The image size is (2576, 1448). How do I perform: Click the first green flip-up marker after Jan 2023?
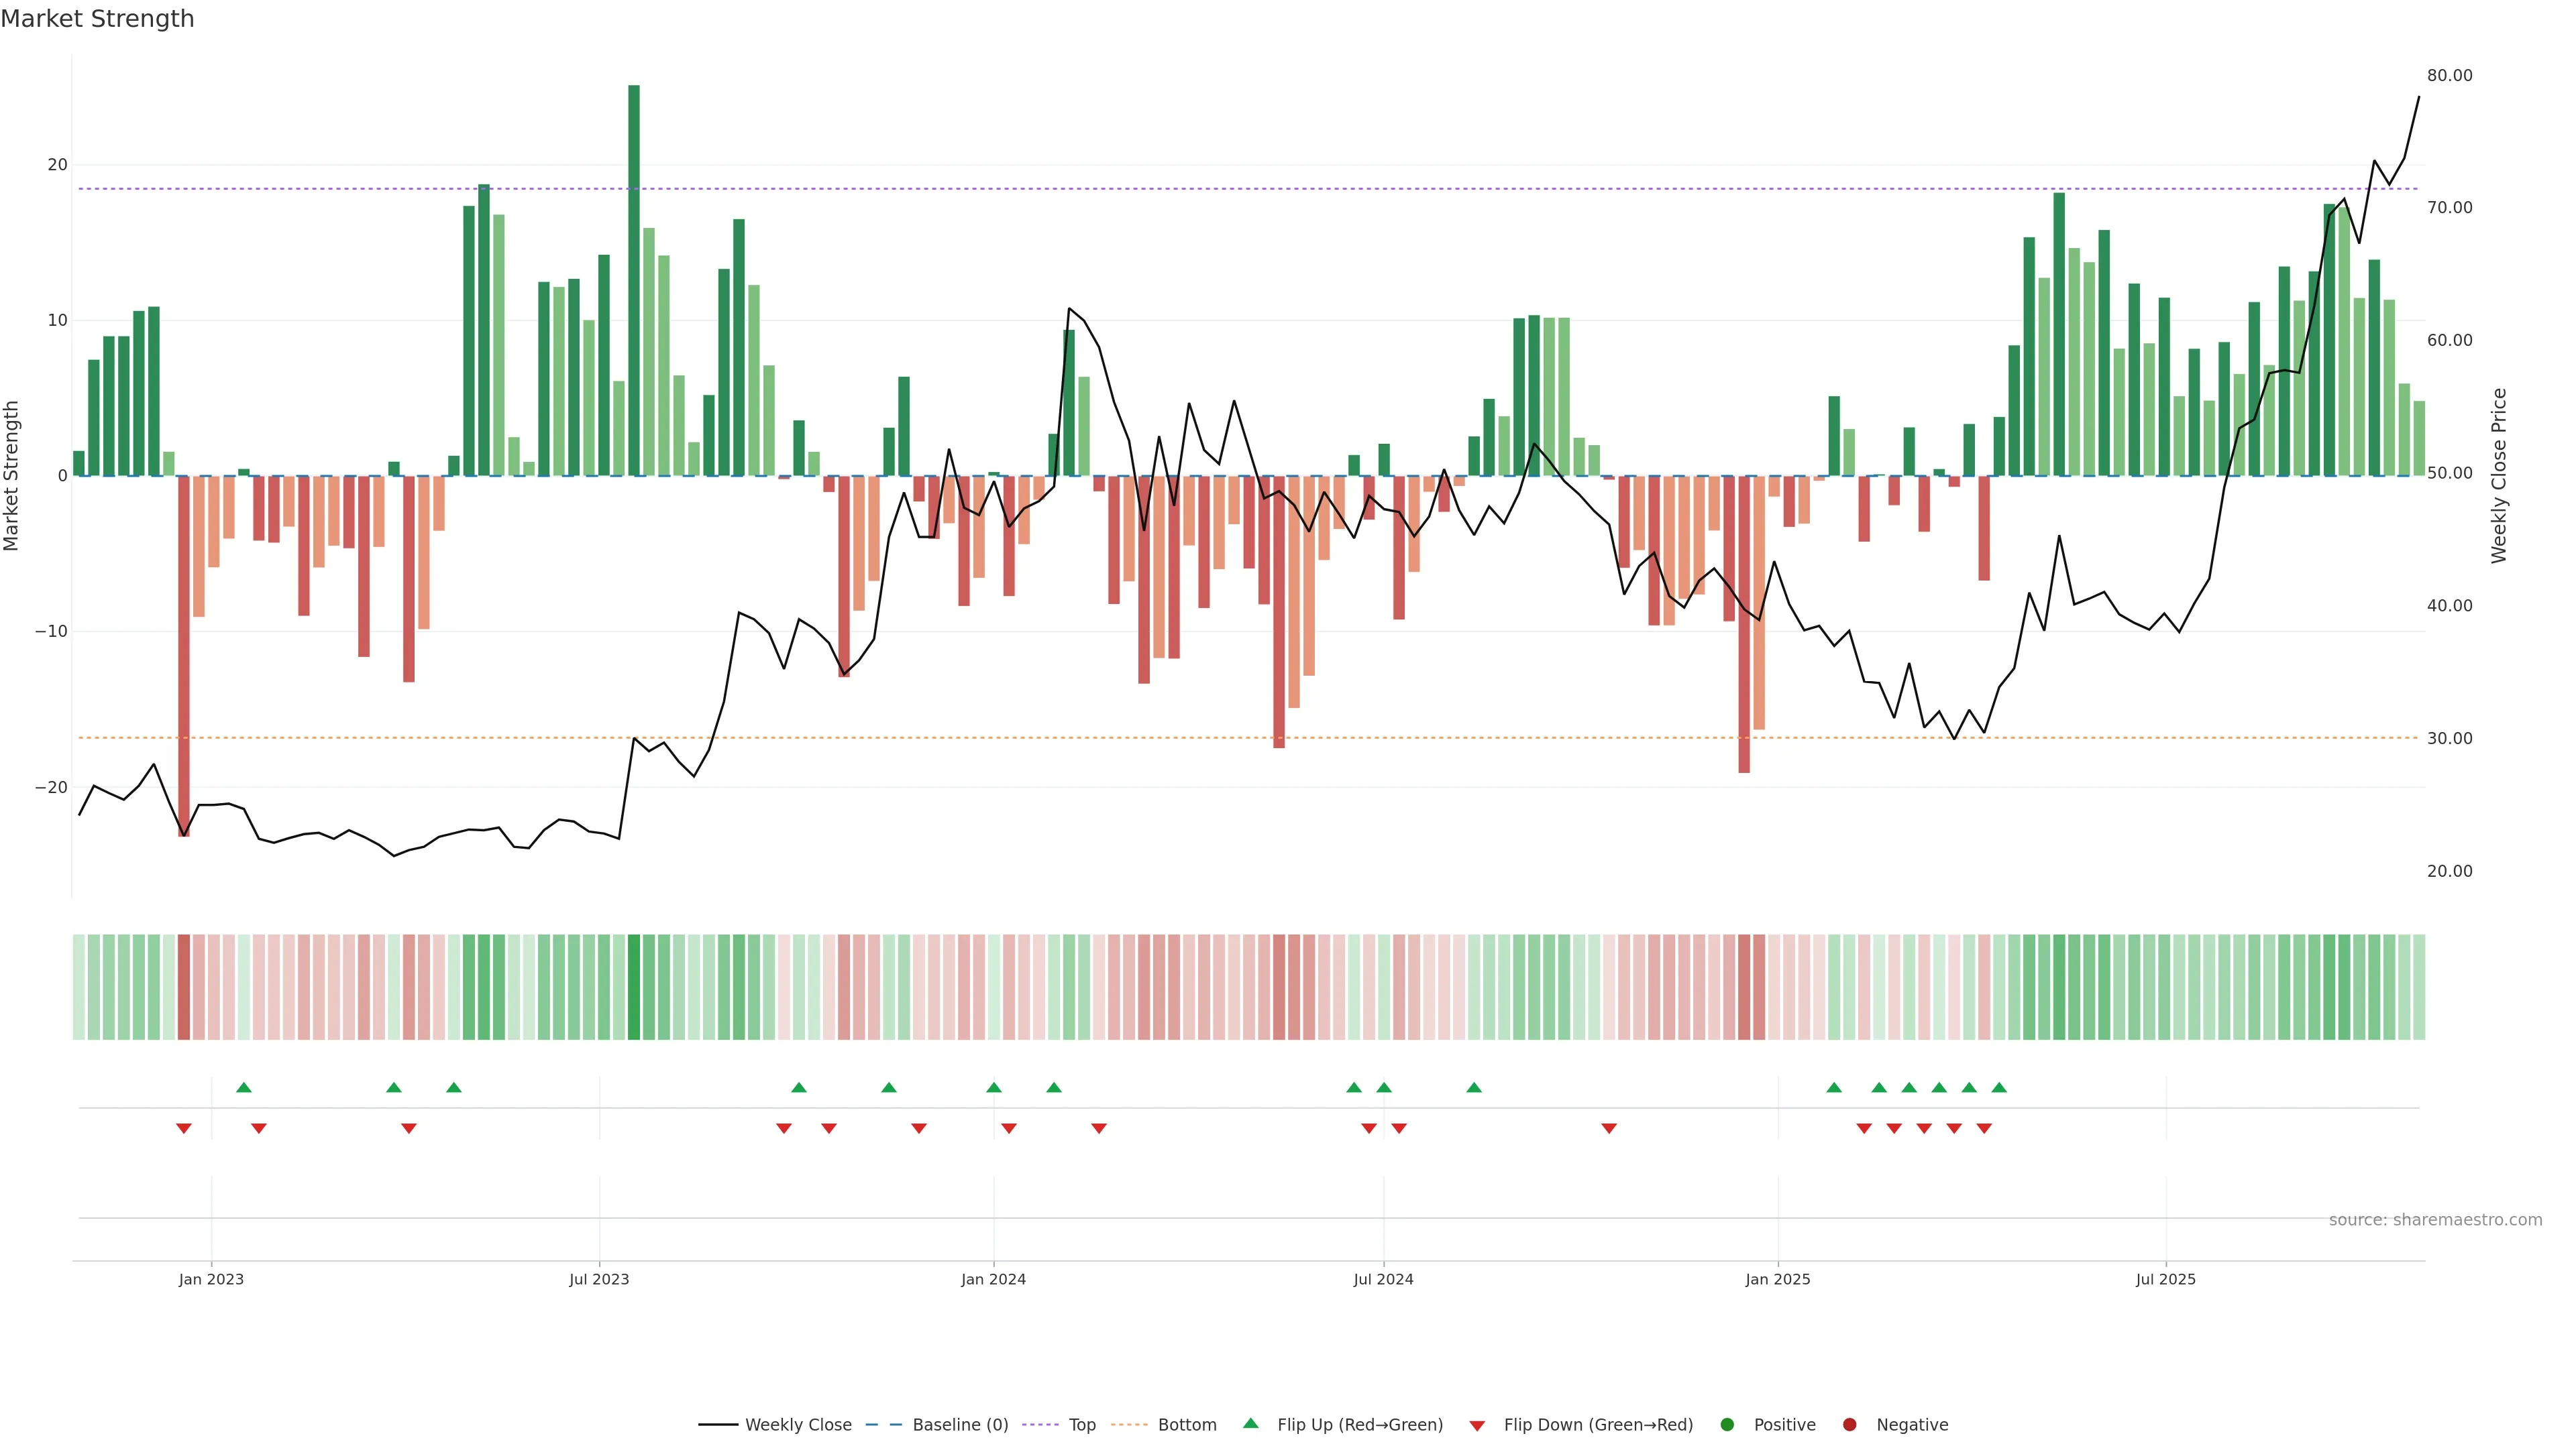(243, 1087)
